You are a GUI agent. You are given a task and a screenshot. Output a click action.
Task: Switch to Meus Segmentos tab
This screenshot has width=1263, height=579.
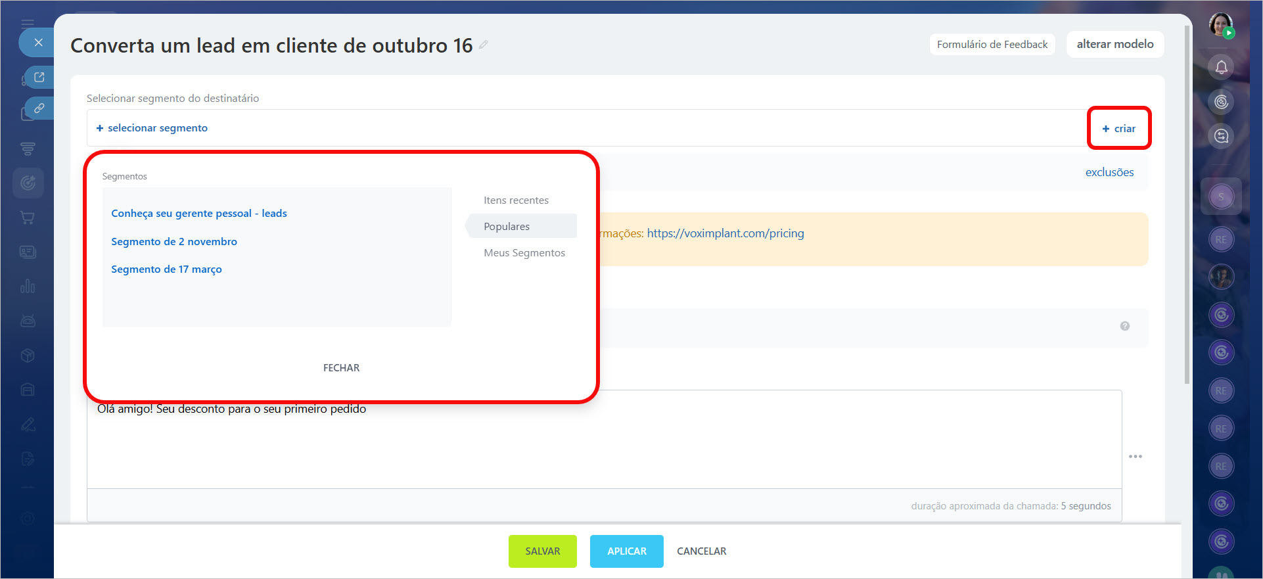click(x=524, y=253)
